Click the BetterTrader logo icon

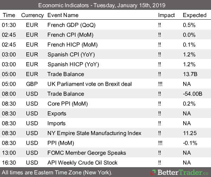point(152,172)
